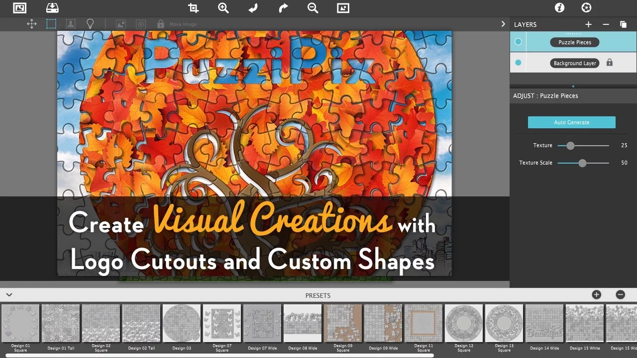
Task: Redo the last action
Action: (283, 7)
